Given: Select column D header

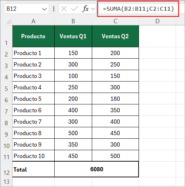Looking at the screenshot, I should [157, 21].
